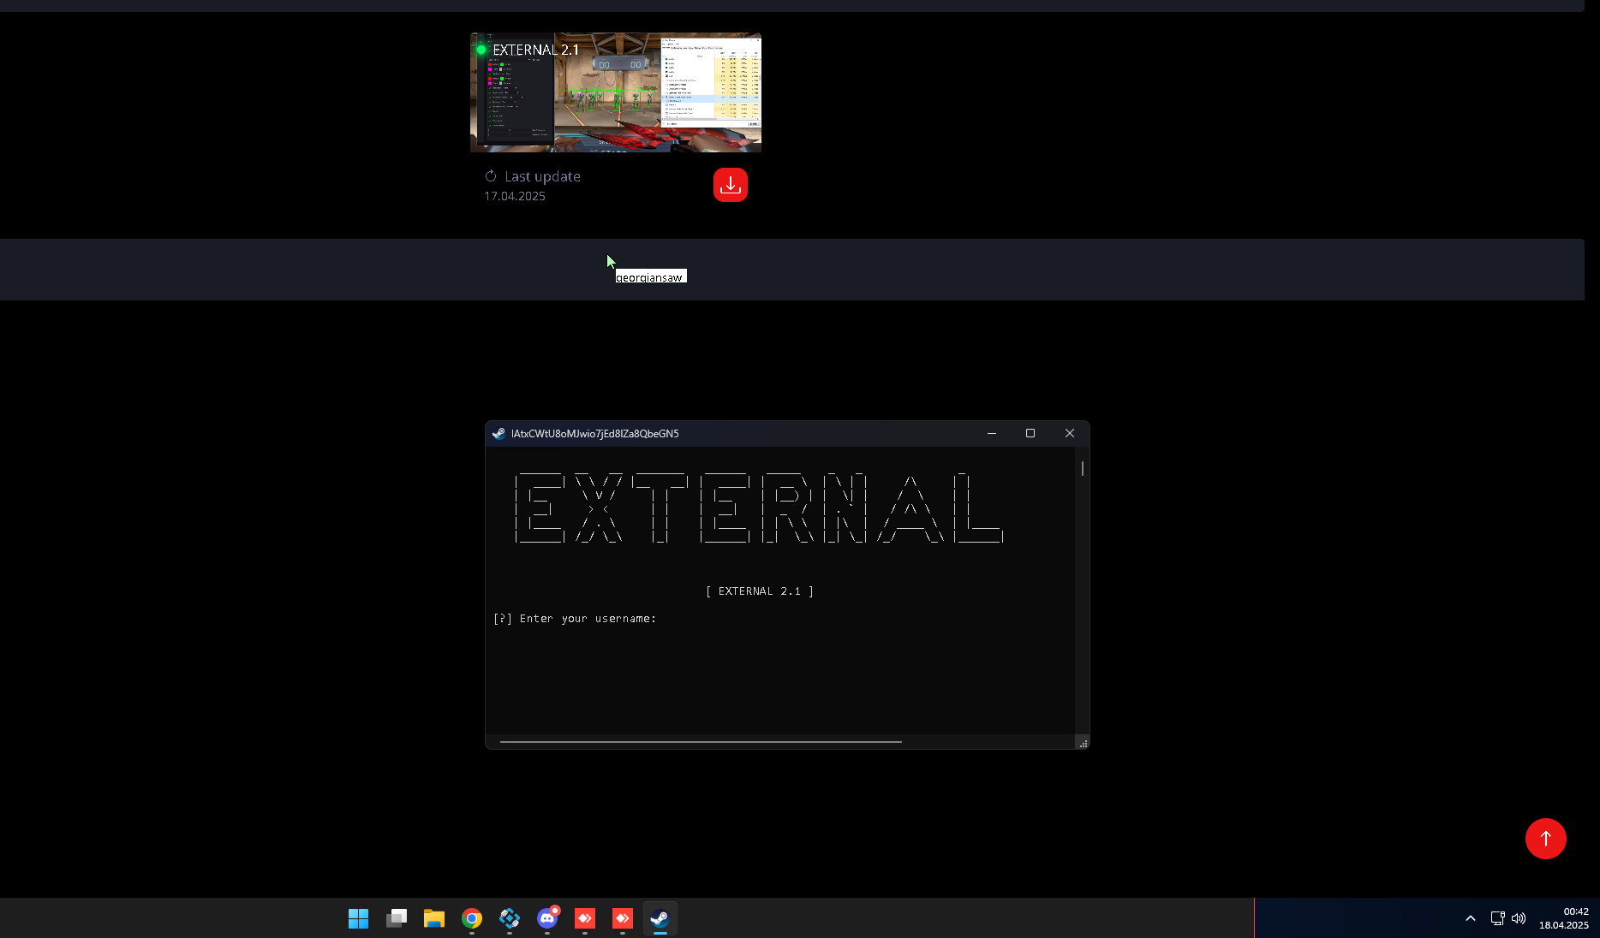Viewport: 1600px width, 938px height.
Task: Click the Last update refresh icon
Action: (491, 176)
